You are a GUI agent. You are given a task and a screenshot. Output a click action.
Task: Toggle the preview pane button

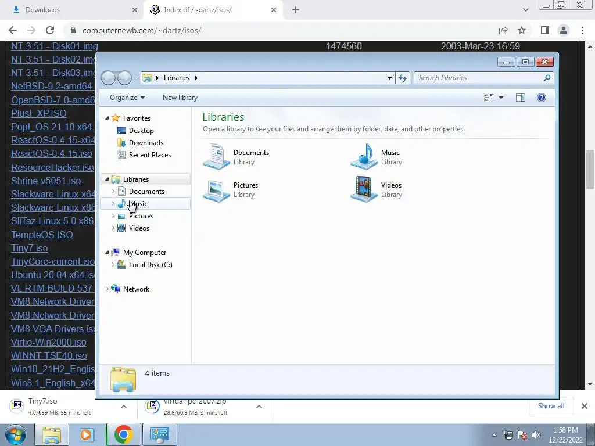coord(521,98)
